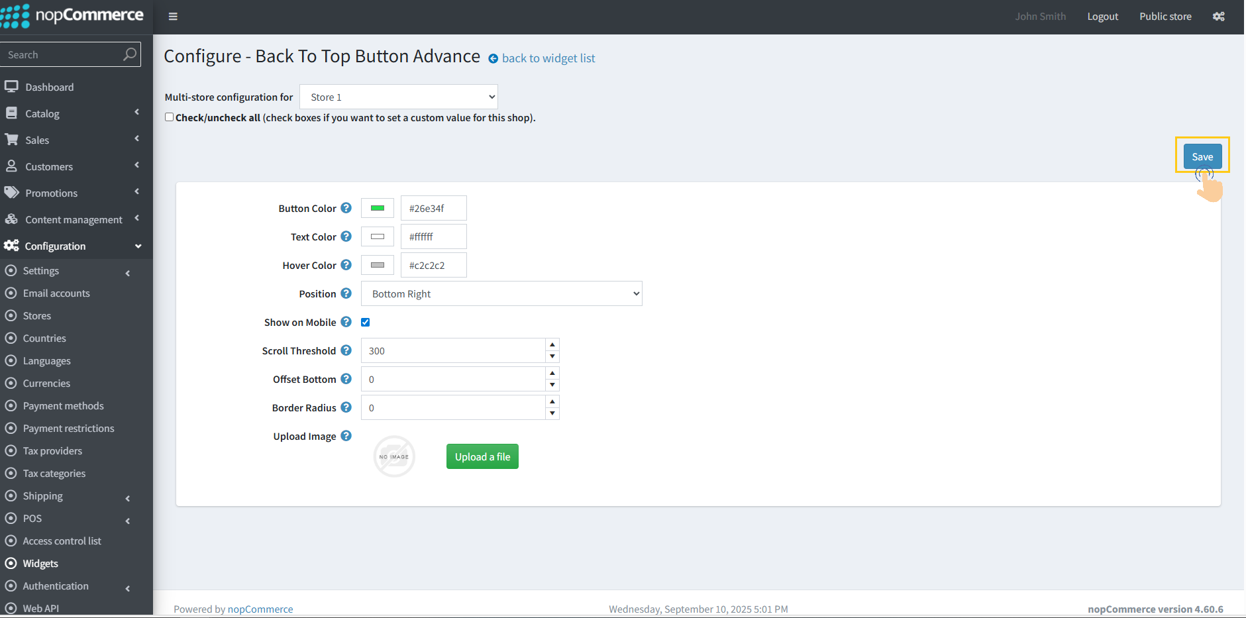Click the help icon beside Scroll Threshold
1246x618 pixels.
pos(346,350)
